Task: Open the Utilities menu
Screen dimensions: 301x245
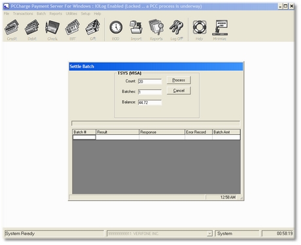Action: [x=71, y=14]
